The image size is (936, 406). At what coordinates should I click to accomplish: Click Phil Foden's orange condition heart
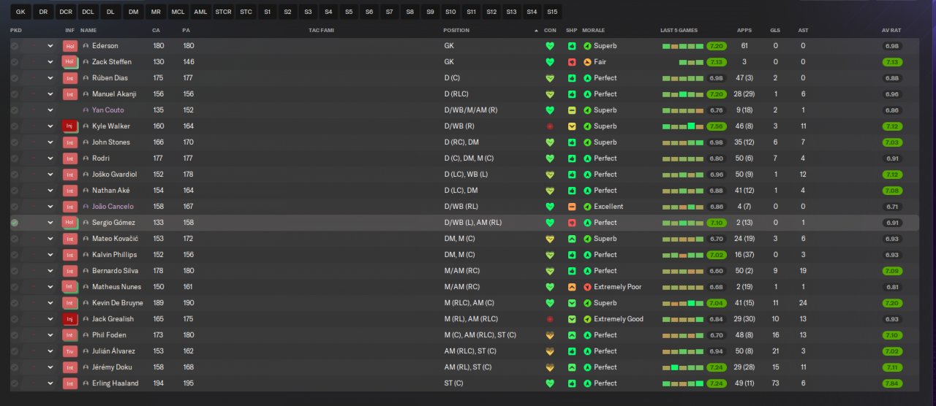coord(550,335)
